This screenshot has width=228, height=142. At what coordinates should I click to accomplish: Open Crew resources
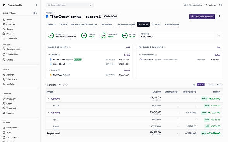pos(9,103)
